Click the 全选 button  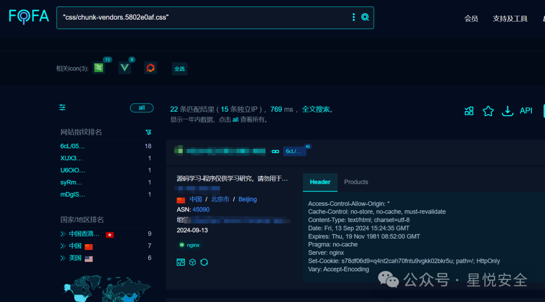(x=179, y=68)
